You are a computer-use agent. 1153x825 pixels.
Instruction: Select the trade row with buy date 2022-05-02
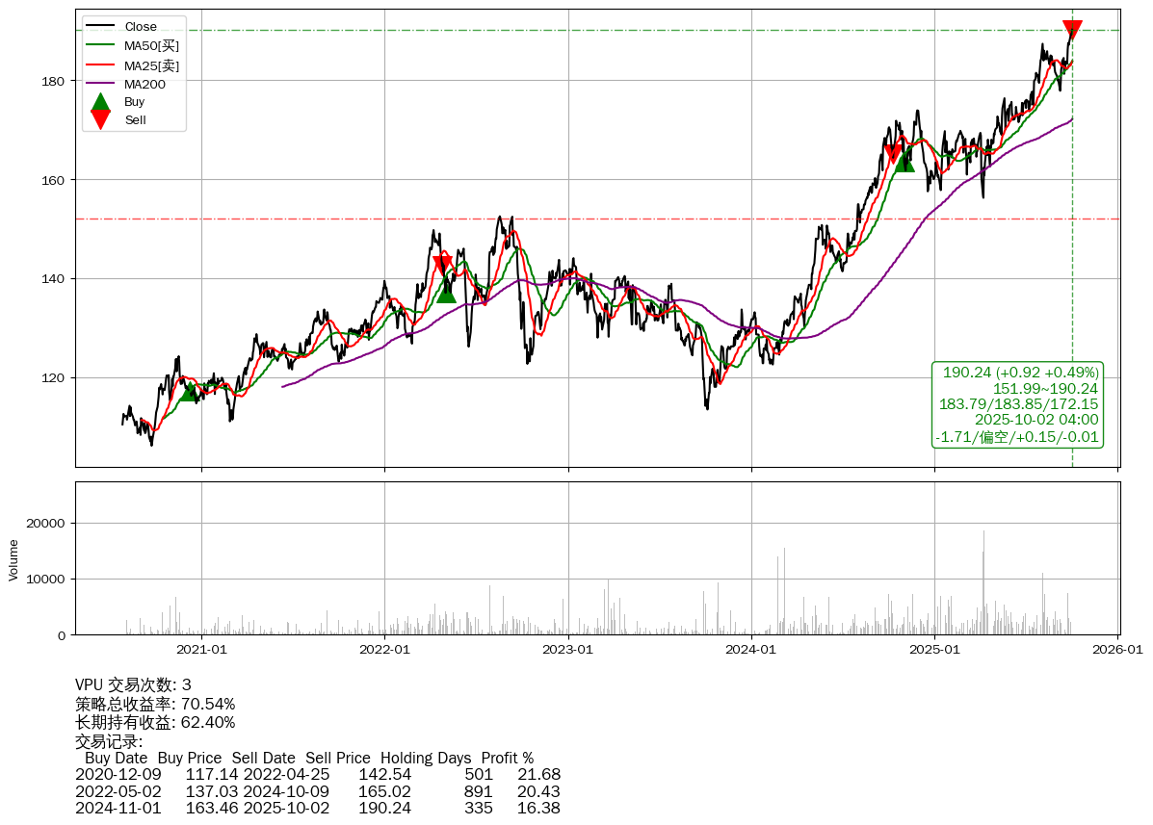318,791
